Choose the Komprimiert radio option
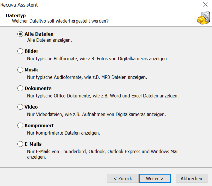 coord(20,126)
